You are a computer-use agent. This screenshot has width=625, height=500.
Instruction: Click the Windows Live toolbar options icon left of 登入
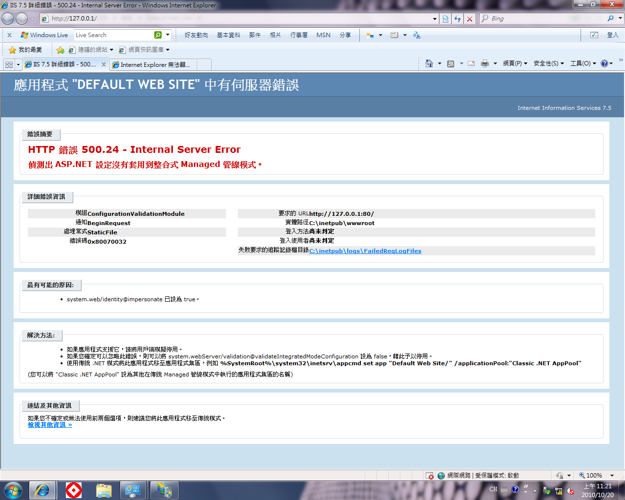coord(594,35)
